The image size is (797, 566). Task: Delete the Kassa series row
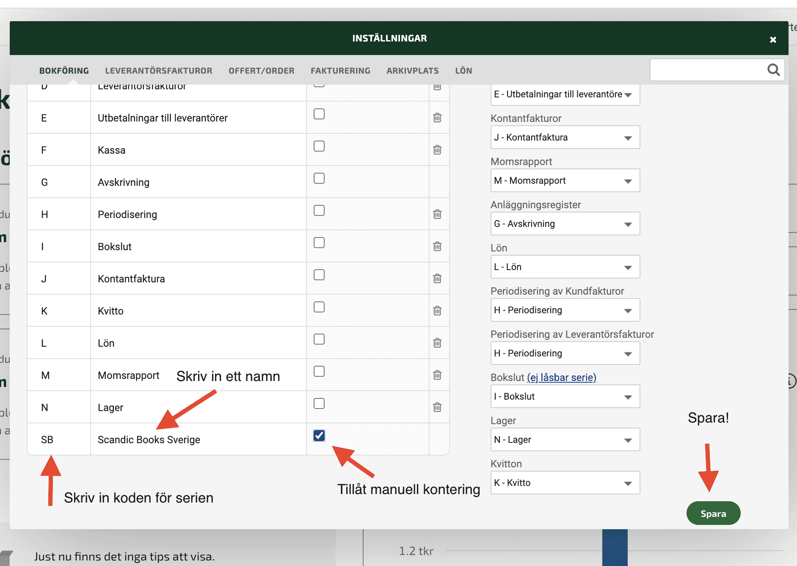437,149
